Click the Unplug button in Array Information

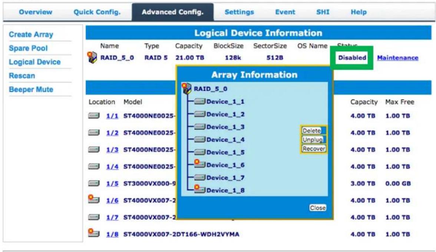pos(313,139)
